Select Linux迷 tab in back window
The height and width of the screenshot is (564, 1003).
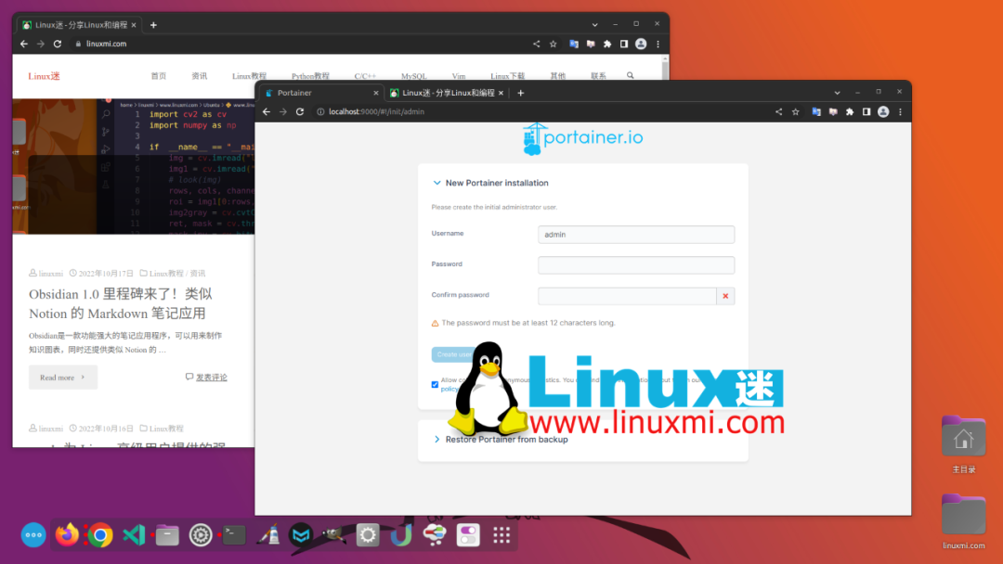click(x=79, y=25)
